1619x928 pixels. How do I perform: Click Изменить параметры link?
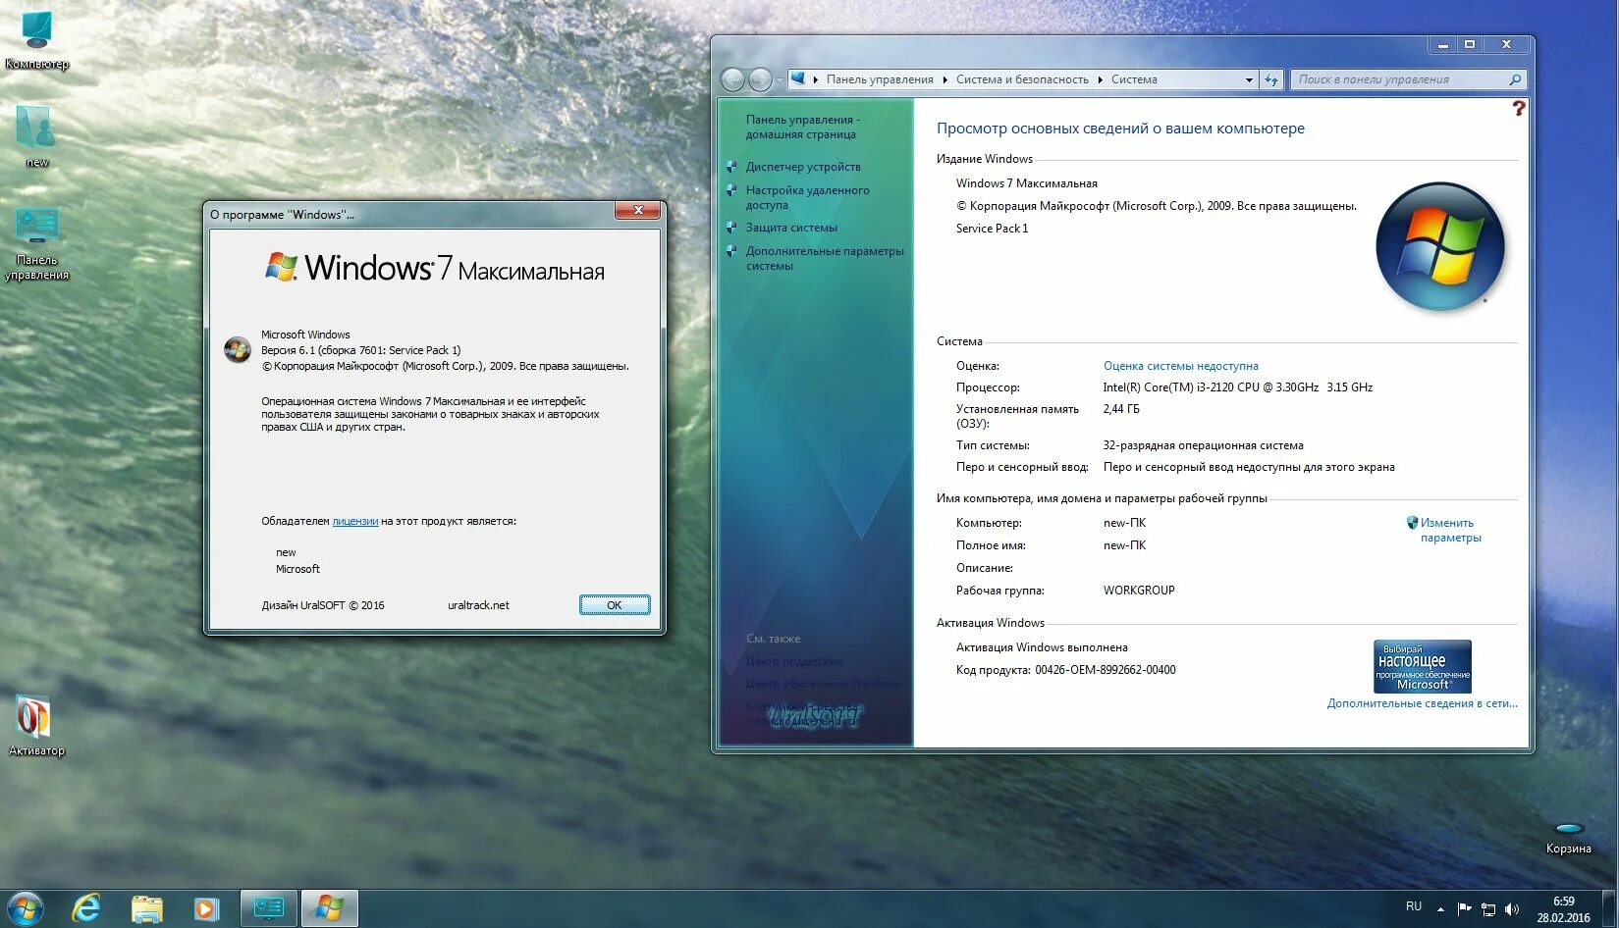(1450, 530)
